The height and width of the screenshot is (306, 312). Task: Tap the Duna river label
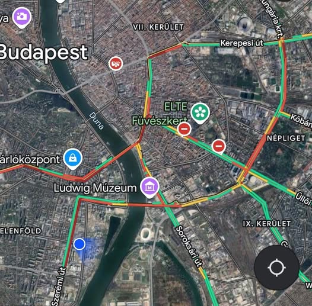click(x=96, y=121)
